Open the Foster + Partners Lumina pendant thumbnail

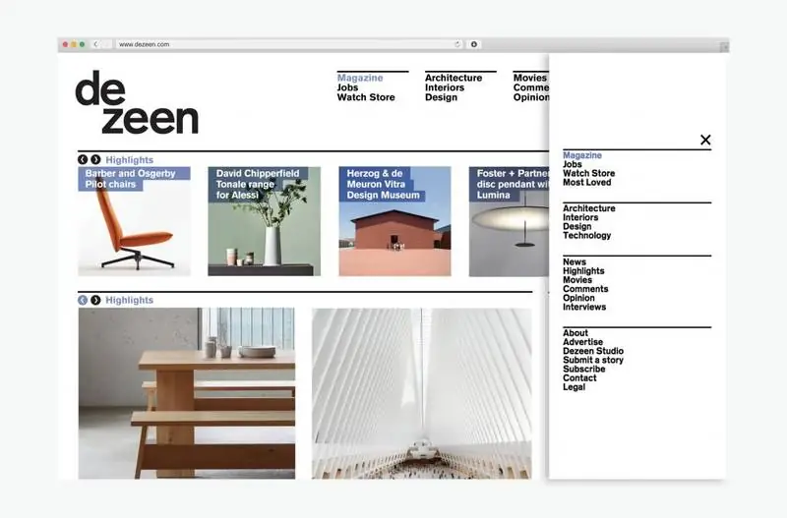pyautogui.click(x=509, y=221)
